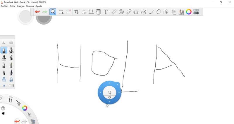Select the pencil brush in brush palette
Viewport: 234px width, 124px height.
coord(4,50)
